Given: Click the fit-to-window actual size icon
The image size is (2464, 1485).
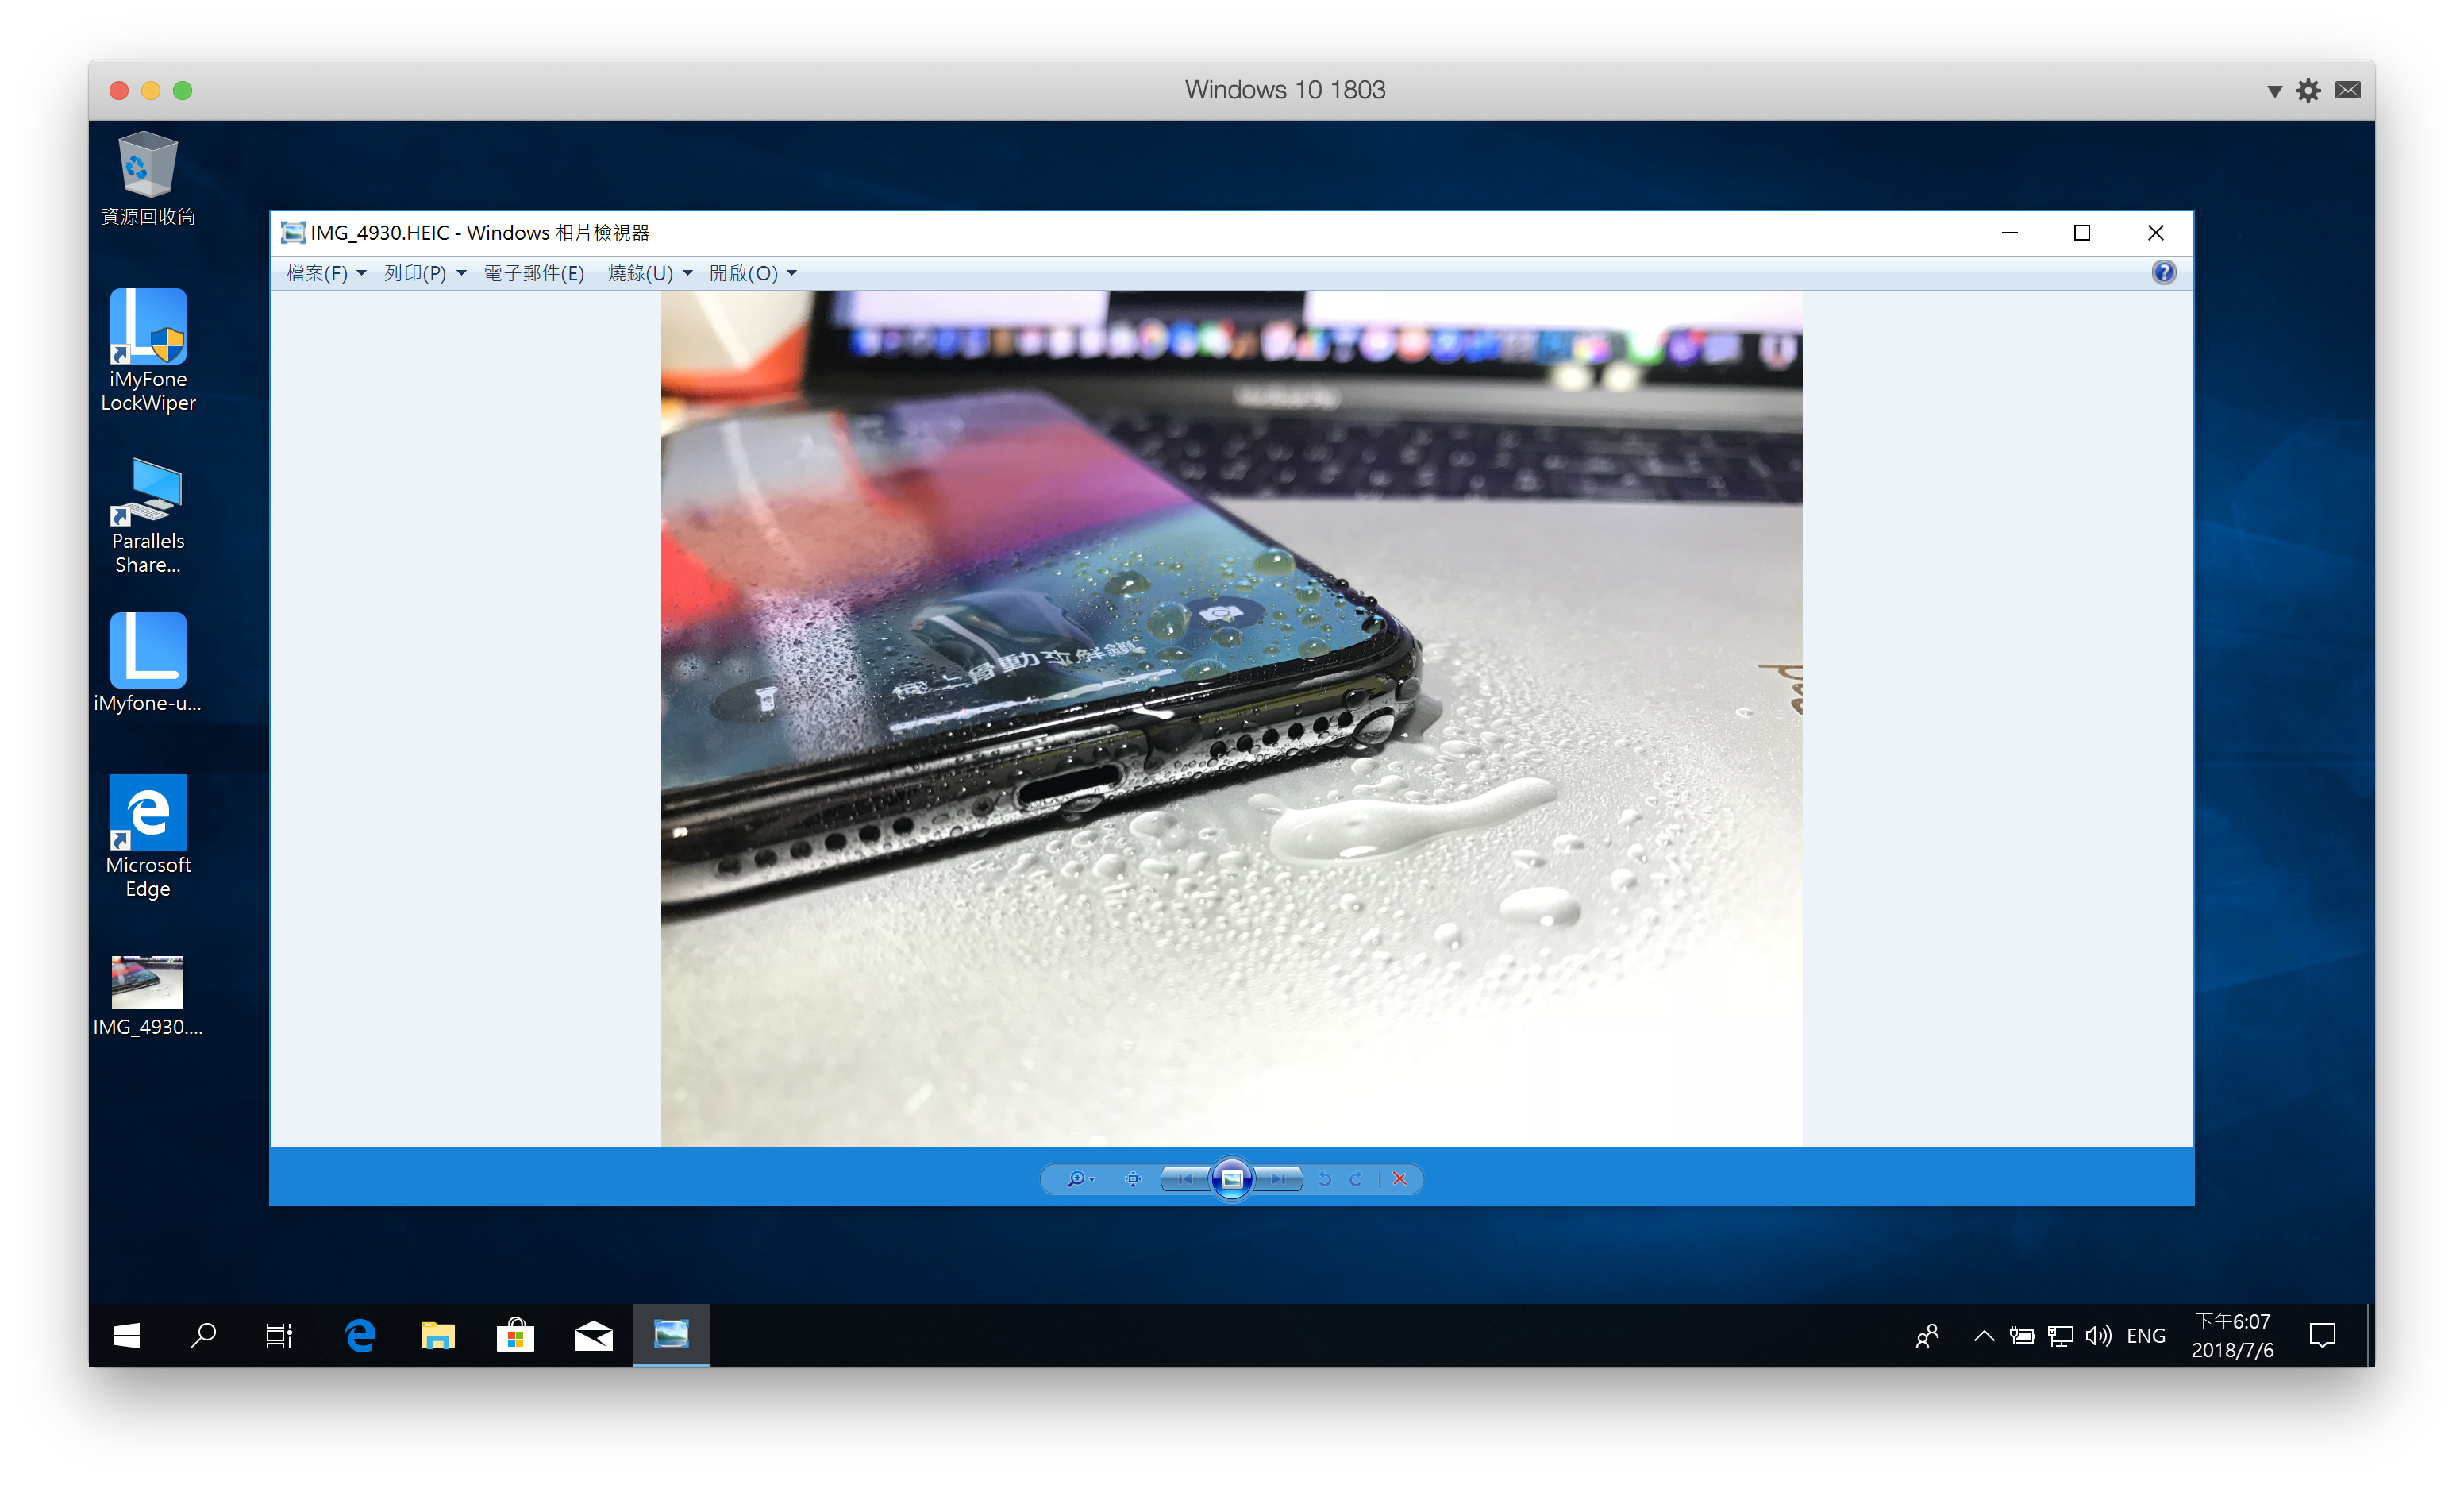Looking at the screenshot, I should coord(1132,1178).
